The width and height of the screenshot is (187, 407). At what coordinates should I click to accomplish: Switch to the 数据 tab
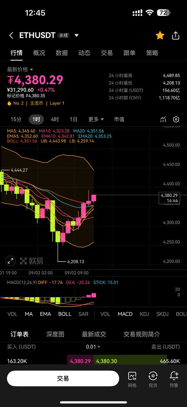tap(61, 53)
